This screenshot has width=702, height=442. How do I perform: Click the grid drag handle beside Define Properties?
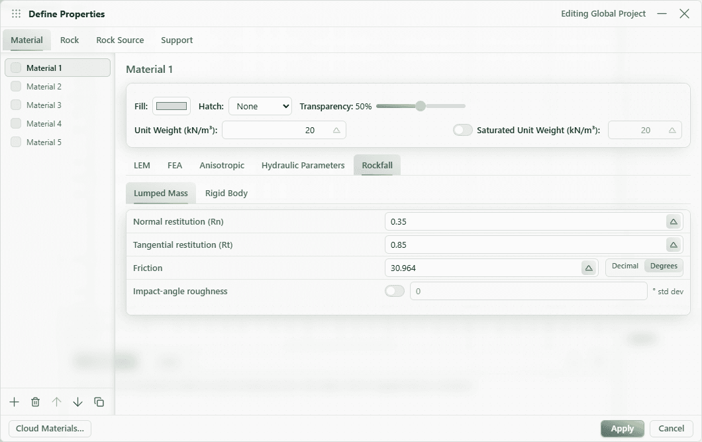point(16,14)
